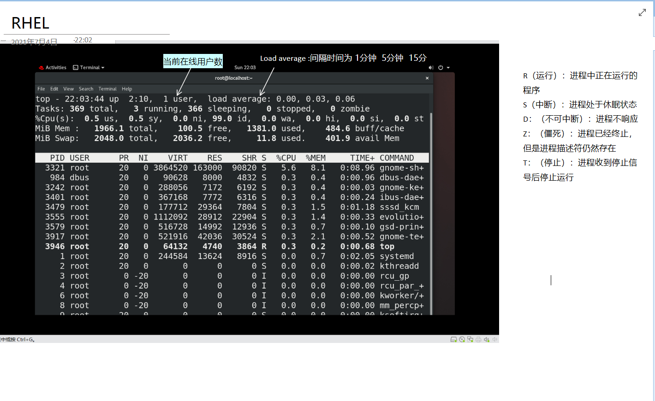The height and width of the screenshot is (401, 655).
Task: Open the Help menu in terminal
Action: 127,89
